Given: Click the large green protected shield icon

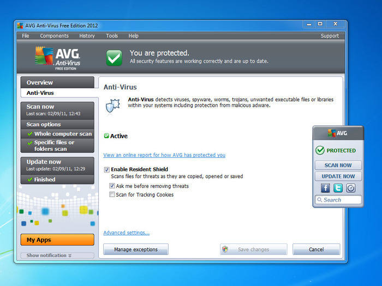Looking at the screenshot, I should tap(114, 57).
